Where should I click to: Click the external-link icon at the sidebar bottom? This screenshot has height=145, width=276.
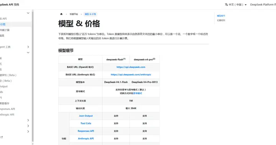(2, 137)
